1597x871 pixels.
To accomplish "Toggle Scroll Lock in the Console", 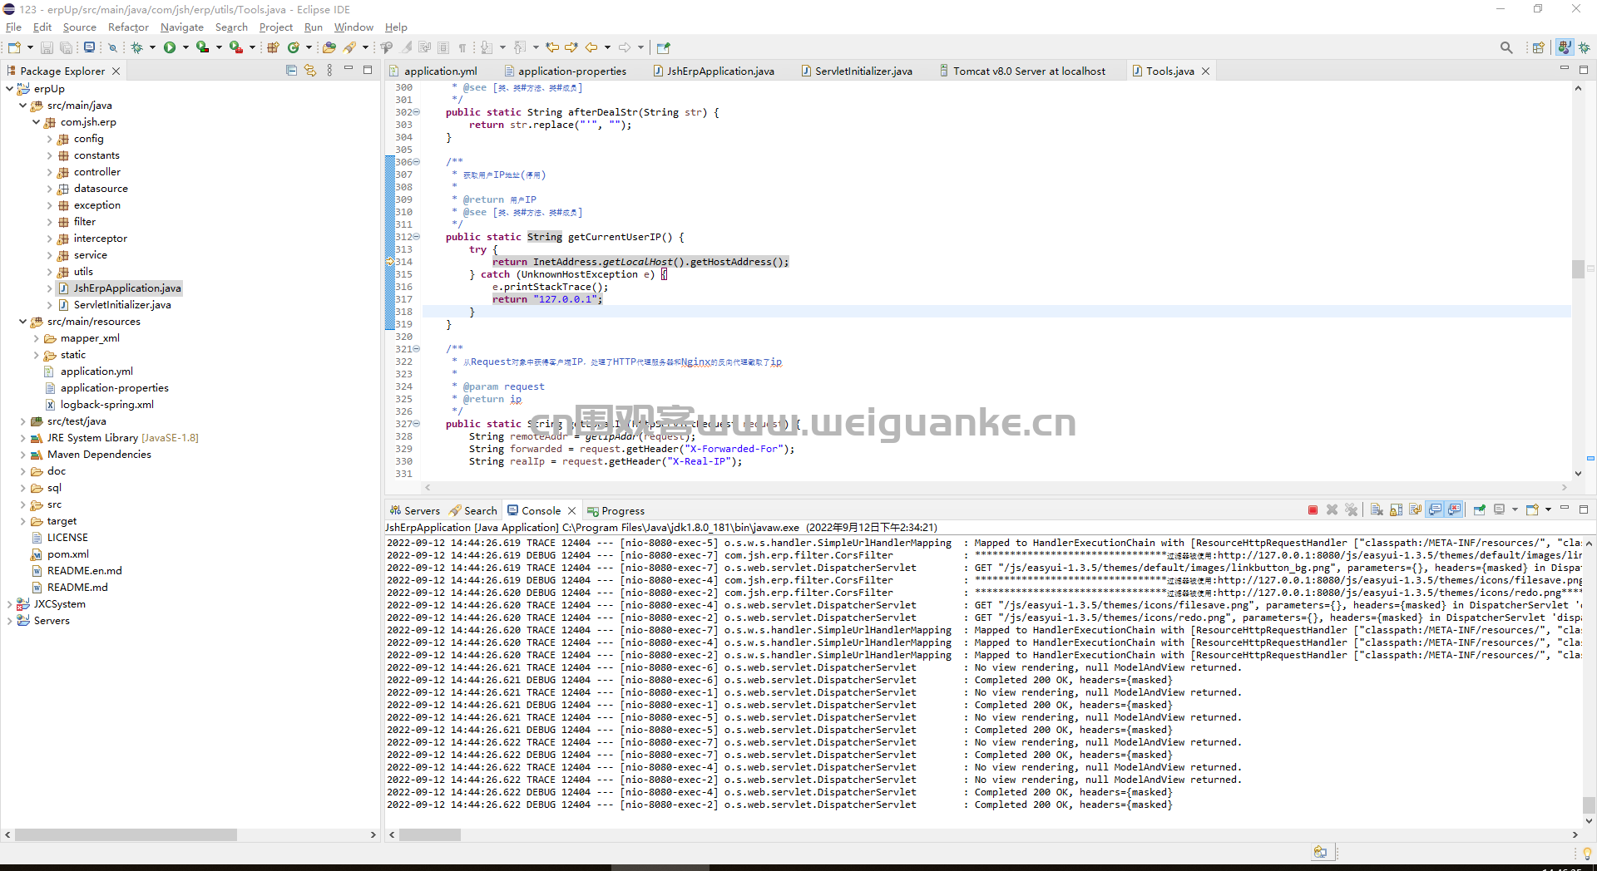I will point(1397,510).
